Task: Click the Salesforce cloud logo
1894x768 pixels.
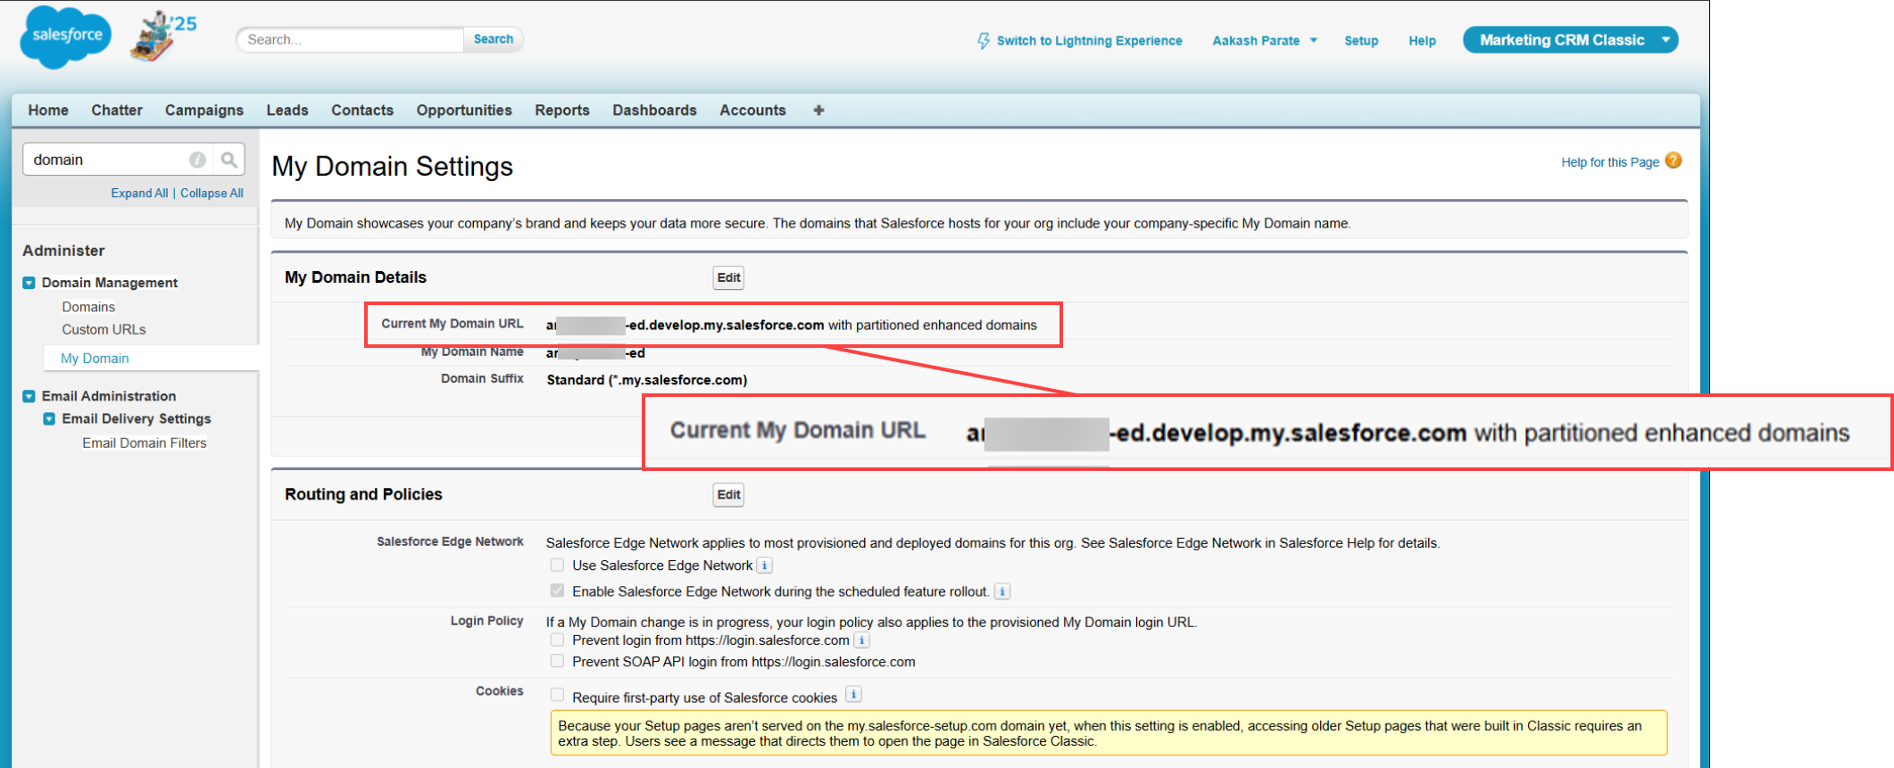Action: coord(66,37)
